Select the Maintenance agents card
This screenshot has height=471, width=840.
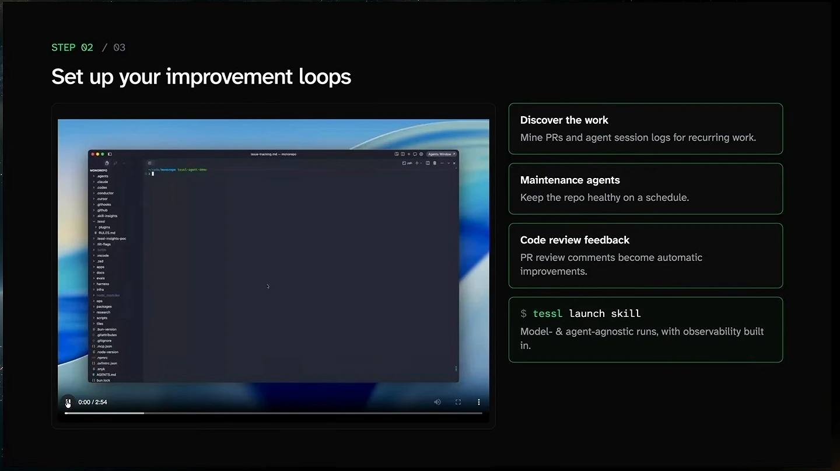click(x=646, y=189)
